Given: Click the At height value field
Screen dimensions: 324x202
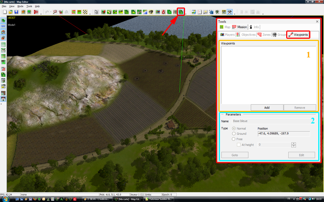Looking at the screenshot, I should 274,145.
